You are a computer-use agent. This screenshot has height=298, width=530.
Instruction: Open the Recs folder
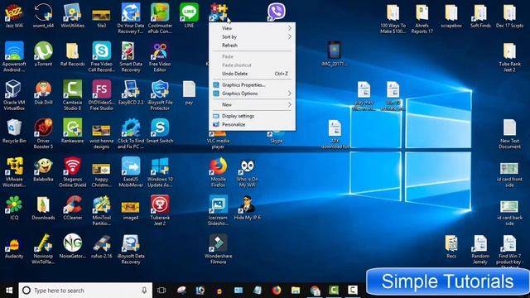pyautogui.click(x=451, y=247)
